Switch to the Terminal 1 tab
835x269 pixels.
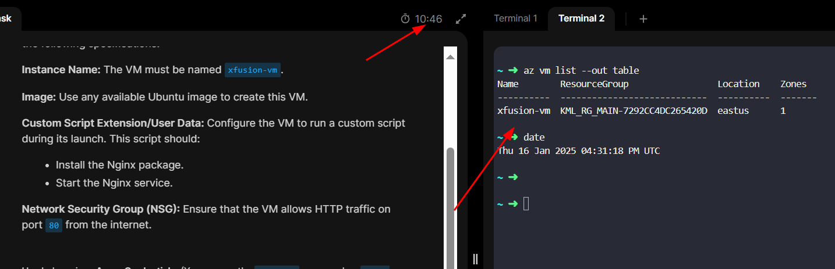click(x=515, y=19)
